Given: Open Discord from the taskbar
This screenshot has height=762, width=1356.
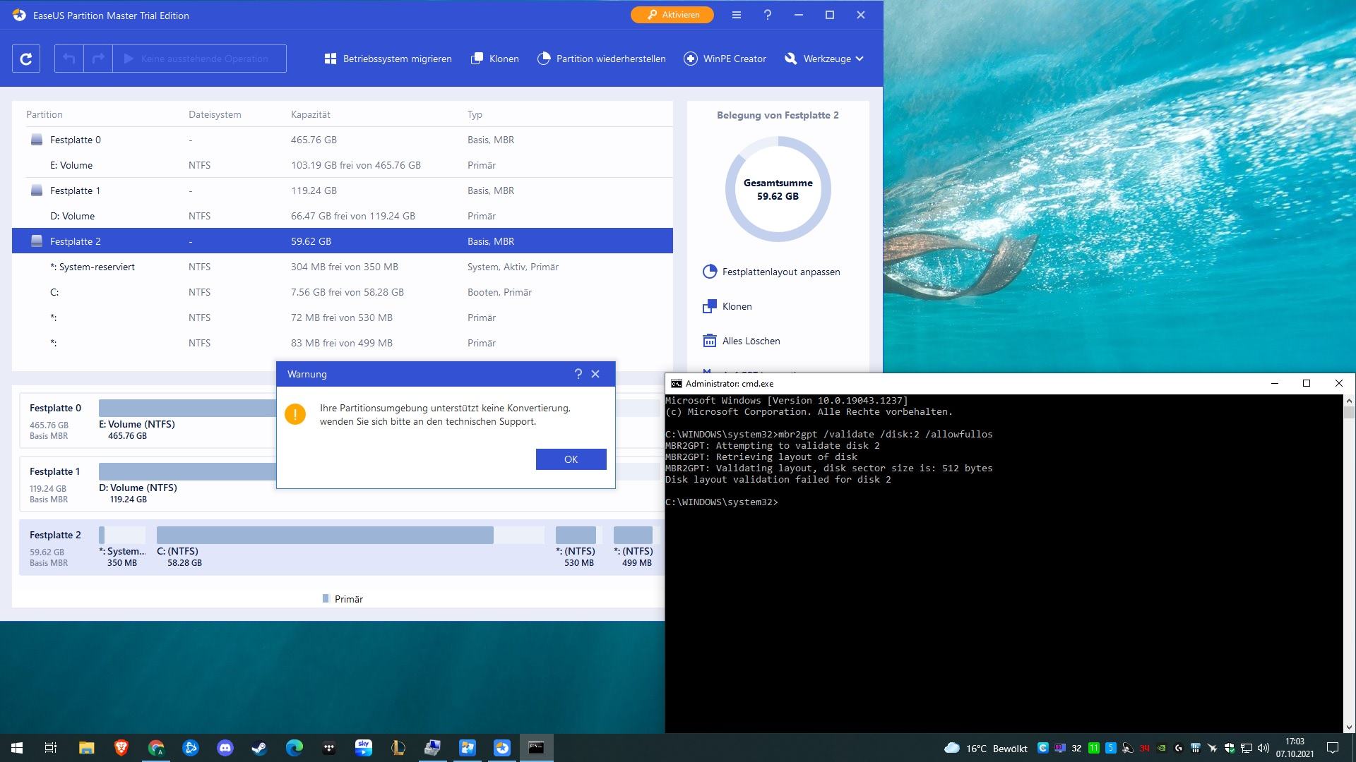Looking at the screenshot, I should (x=225, y=748).
